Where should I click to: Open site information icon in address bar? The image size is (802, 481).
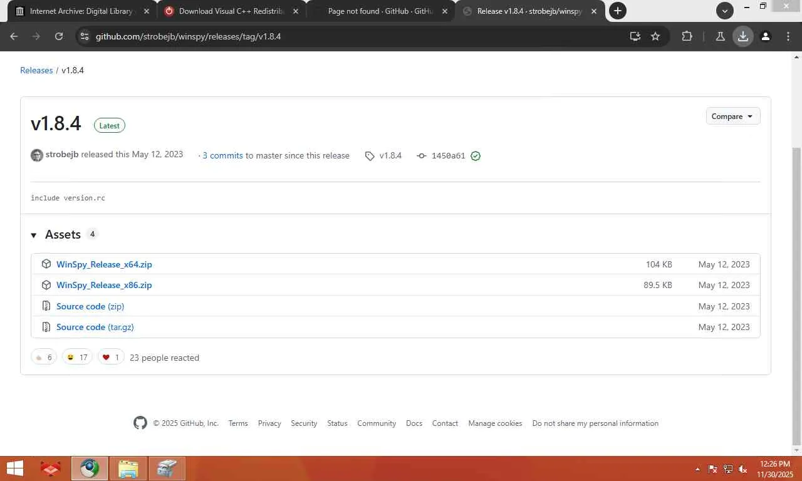coord(85,36)
